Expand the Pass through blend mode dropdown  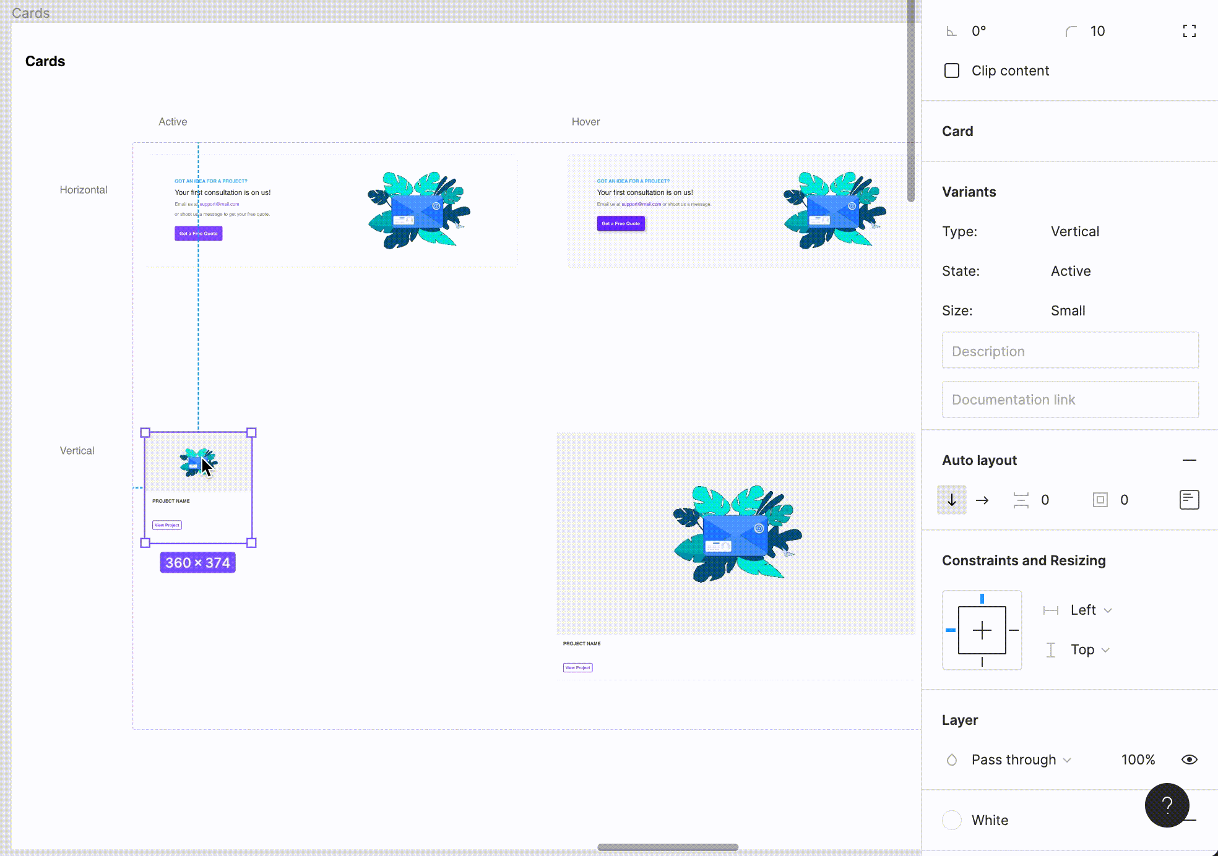1021,760
